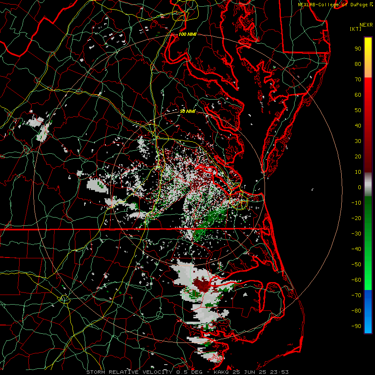The width and height of the screenshot is (375, 375).
Task: Pick the -50 scale label
Action: point(356,265)
